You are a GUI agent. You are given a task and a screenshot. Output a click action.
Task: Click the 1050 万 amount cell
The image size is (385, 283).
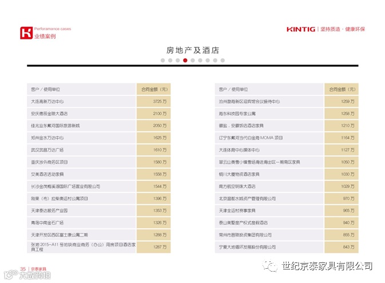342,162
